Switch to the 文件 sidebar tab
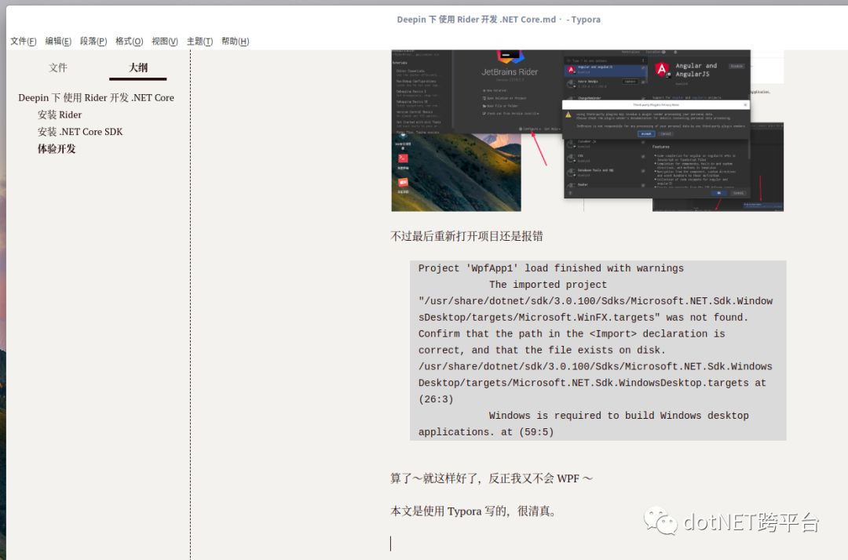This screenshot has height=560, width=848. [x=58, y=67]
